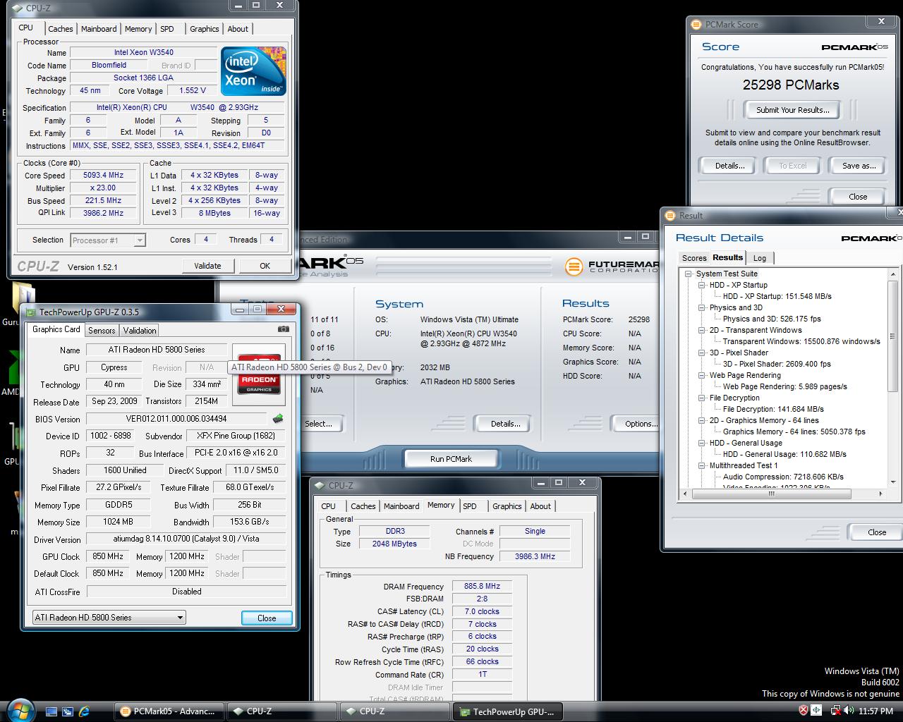The height and width of the screenshot is (722, 903).
Task: Collapse the System Test Suite tree node
Action: (x=688, y=274)
